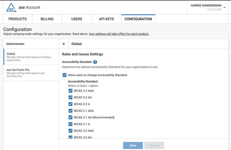Viewport: 231px width, 150px height.
Task: Open the Users tab
Action: (77, 19)
